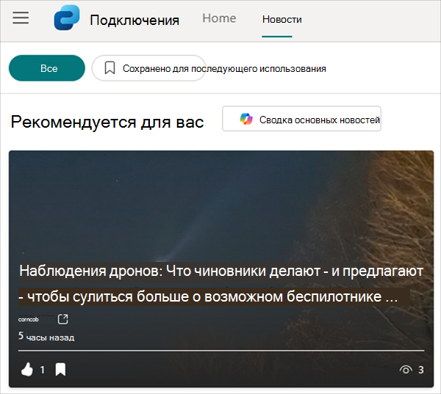Click the Сводка основных новостей button
Viewport: 441px width, 394px height.
tap(301, 119)
